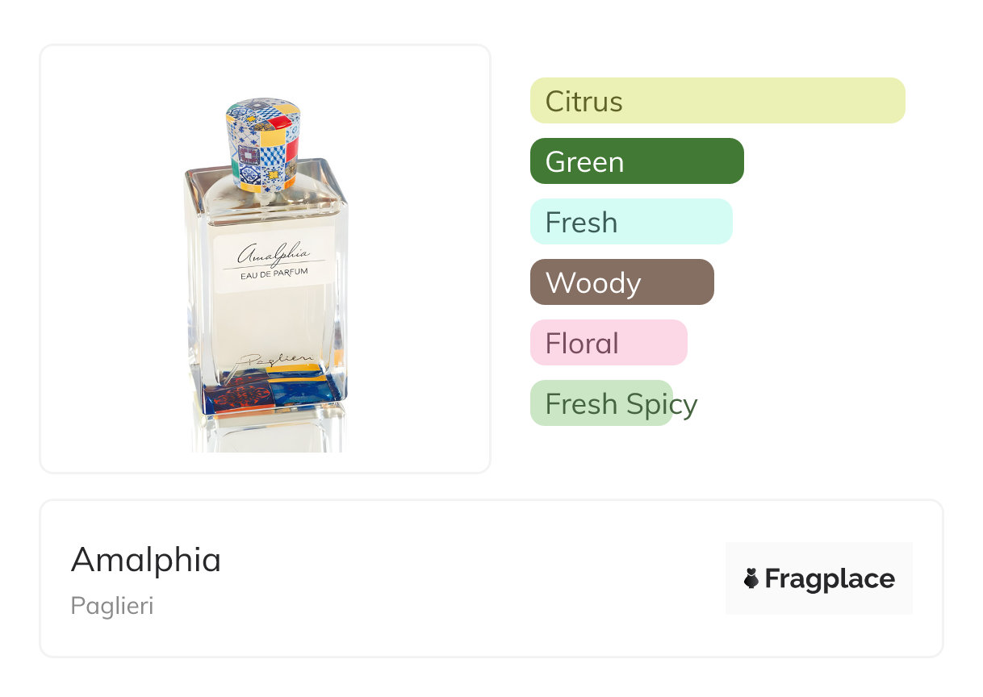
Task: Click the Paglieri brand name below the title
Action: tap(112, 606)
